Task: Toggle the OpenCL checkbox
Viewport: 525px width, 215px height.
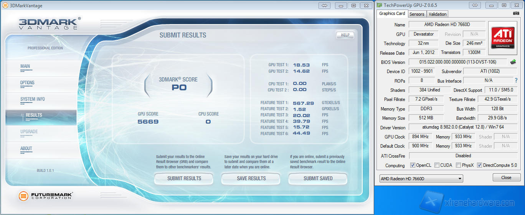Action: click(413, 165)
